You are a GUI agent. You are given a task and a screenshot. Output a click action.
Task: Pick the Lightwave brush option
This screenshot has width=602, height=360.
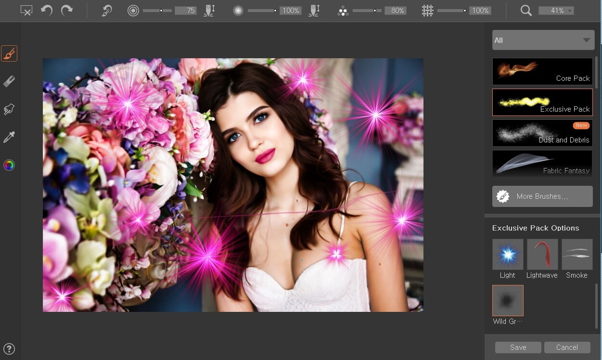542,255
